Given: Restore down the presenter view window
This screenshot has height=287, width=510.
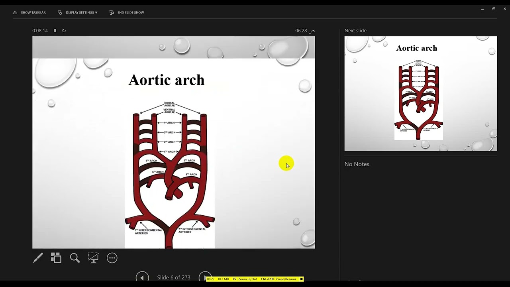Looking at the screenshot, I should [x=493, y=9].
